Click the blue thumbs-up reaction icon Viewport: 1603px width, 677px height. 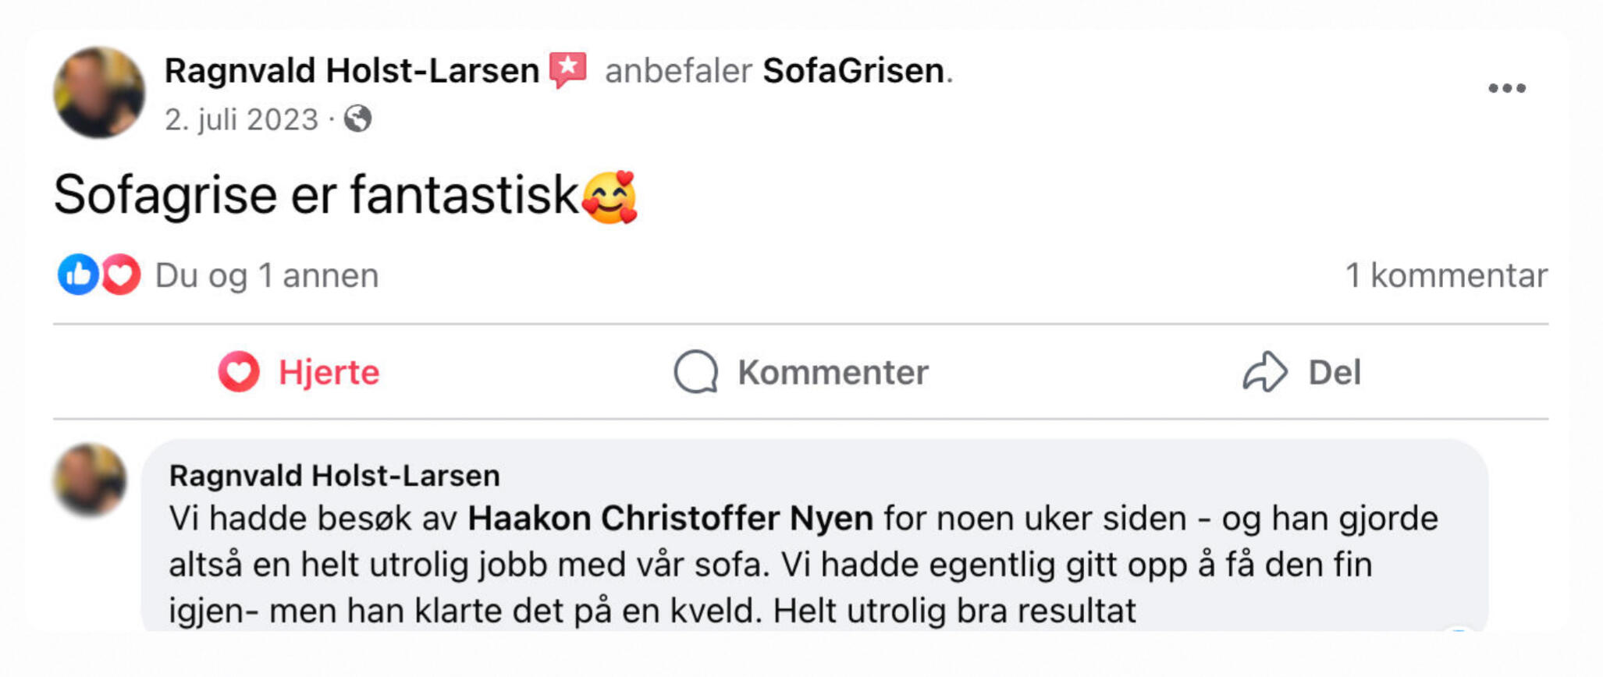[x=78, y=275]
